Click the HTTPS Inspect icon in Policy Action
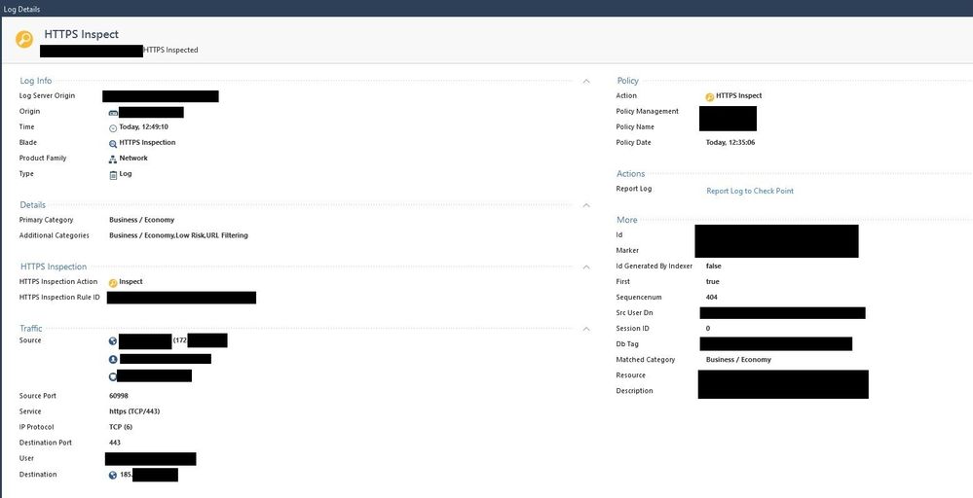Screen dimensions: 973x498 (x=710, y=96)
